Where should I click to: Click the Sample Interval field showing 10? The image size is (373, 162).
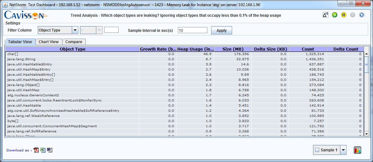(x=192, y=30)
